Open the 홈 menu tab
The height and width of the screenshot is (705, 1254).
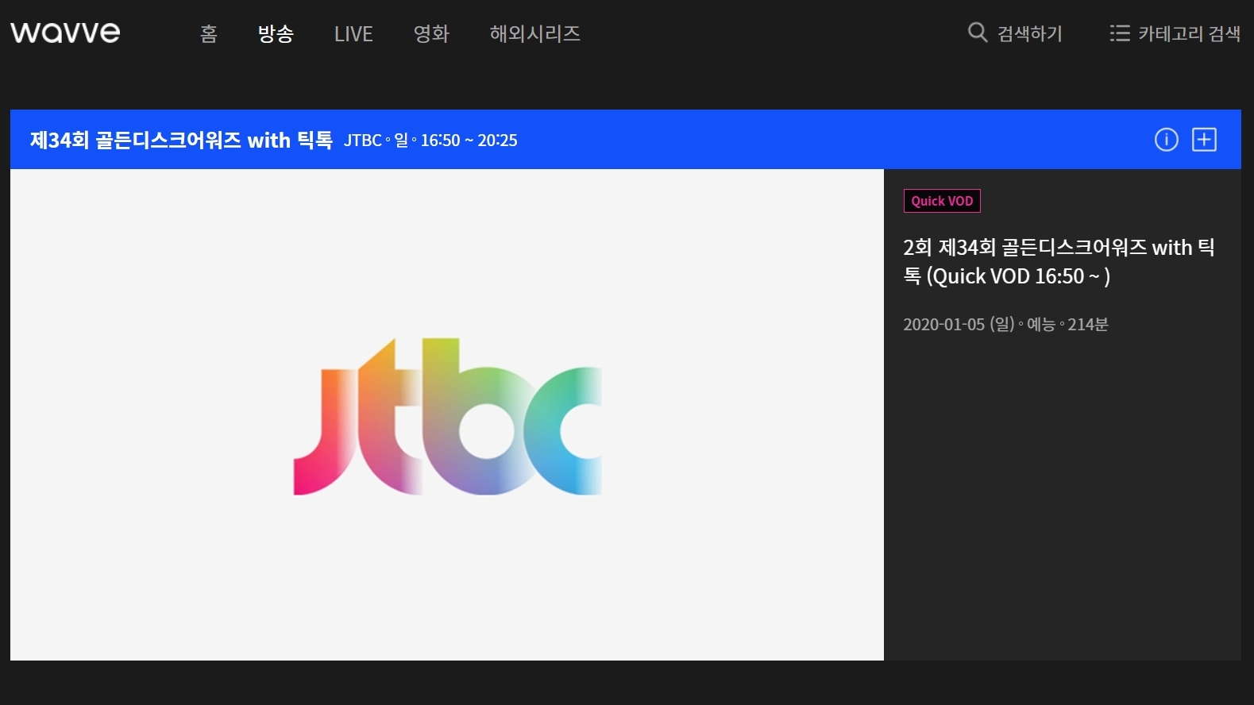[x=209, y=33]
